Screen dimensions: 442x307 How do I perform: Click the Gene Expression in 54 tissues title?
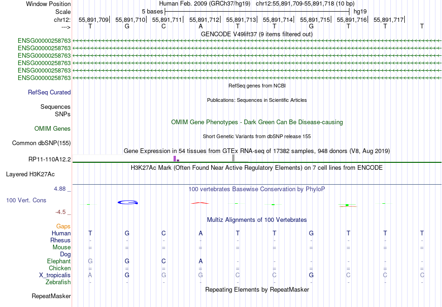257,151
